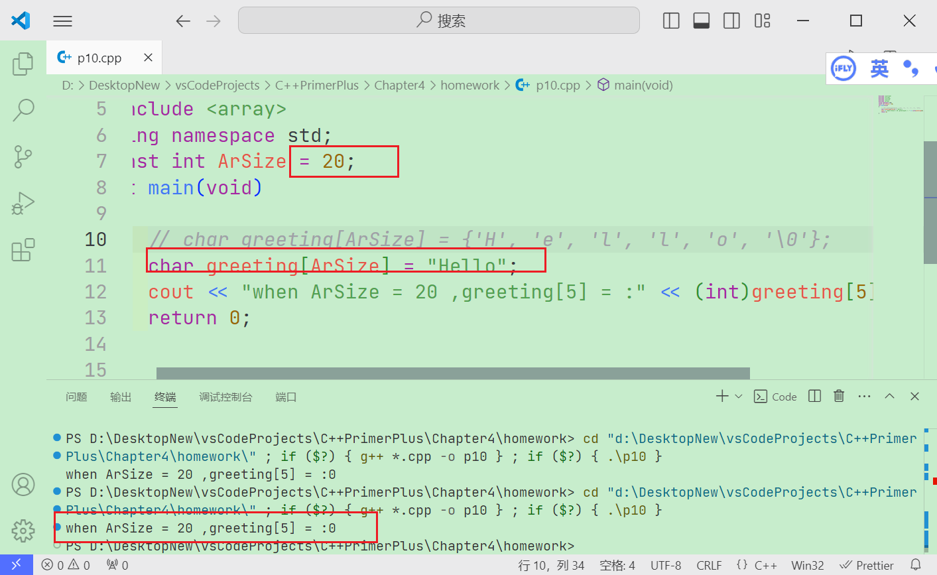Viewport: 937px width, 575px height.
Task: Switch to the 调试控制台 panel tab
Action: (225, 397)
